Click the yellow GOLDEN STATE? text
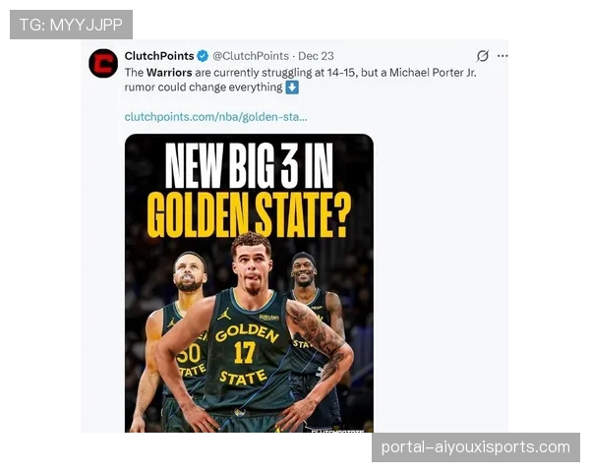Image resolution: width=590 pixels, height=472 pixels. [x=249, y=215]
